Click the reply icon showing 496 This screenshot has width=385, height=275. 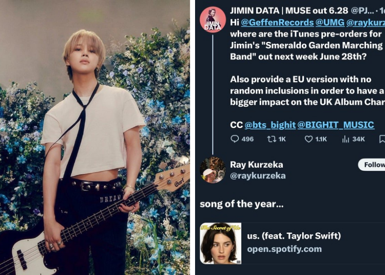(x=235, y=139)
